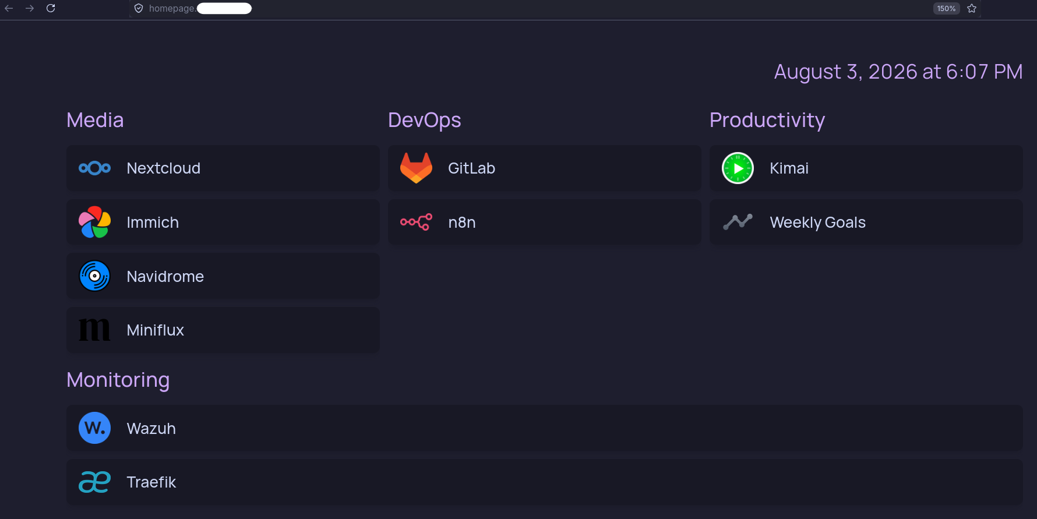Click the Wazuh 'W.' icon
Screen dimensions: 1037x519
pos(94,428)
